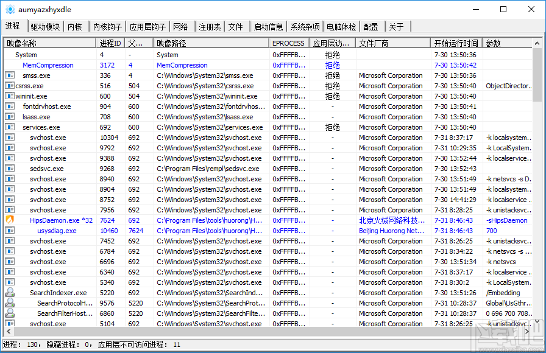Click the -sHipsDaemon parameter cell
Image resolution: width=546 pixels, height=353 pixels.
point(506,220)
